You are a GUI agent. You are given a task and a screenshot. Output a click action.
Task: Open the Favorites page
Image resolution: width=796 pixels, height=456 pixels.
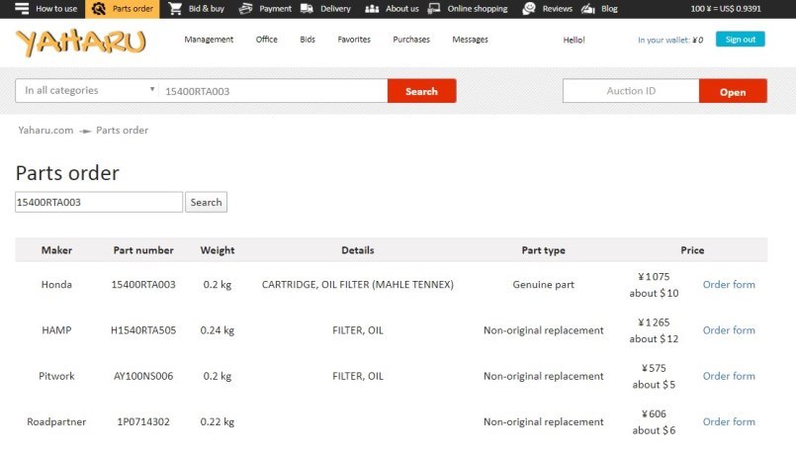[x=354, y=40]
